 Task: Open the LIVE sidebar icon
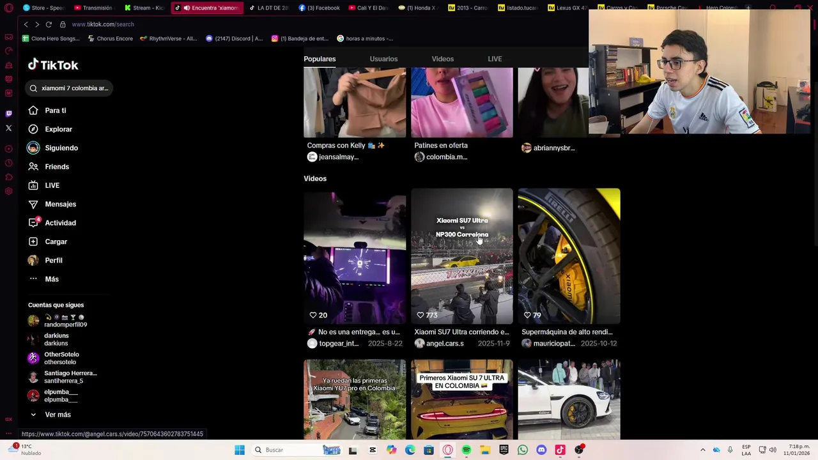pos(33,185)
